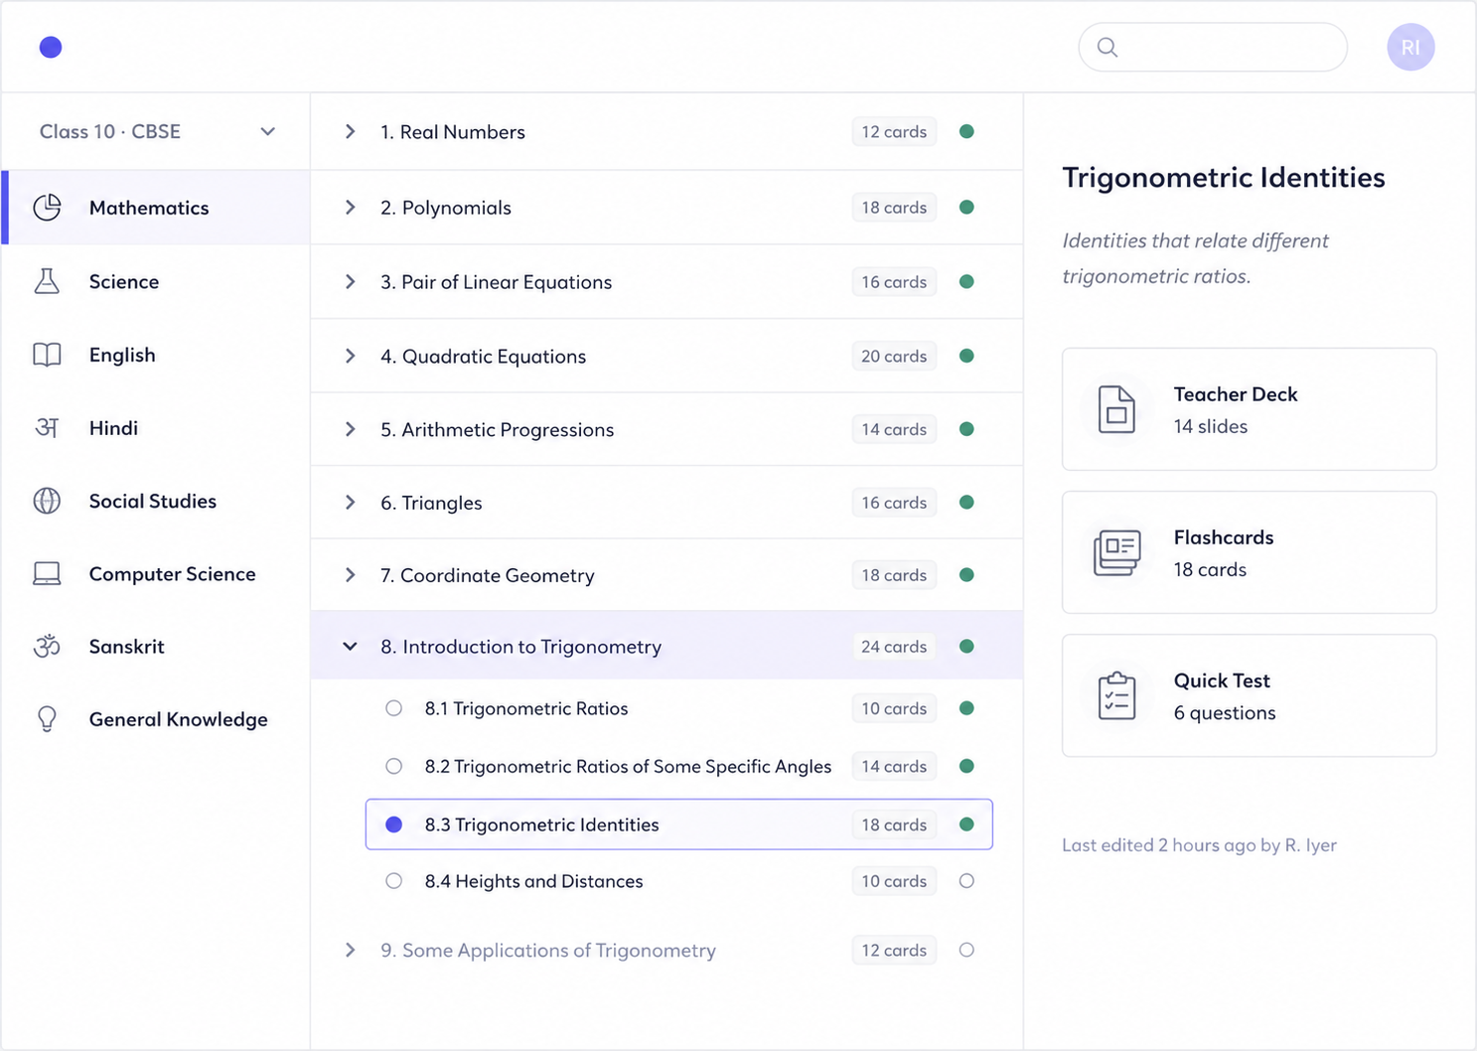
Task: Click the General Knowledge lightbulb icon
Action: tap(47, 719)
